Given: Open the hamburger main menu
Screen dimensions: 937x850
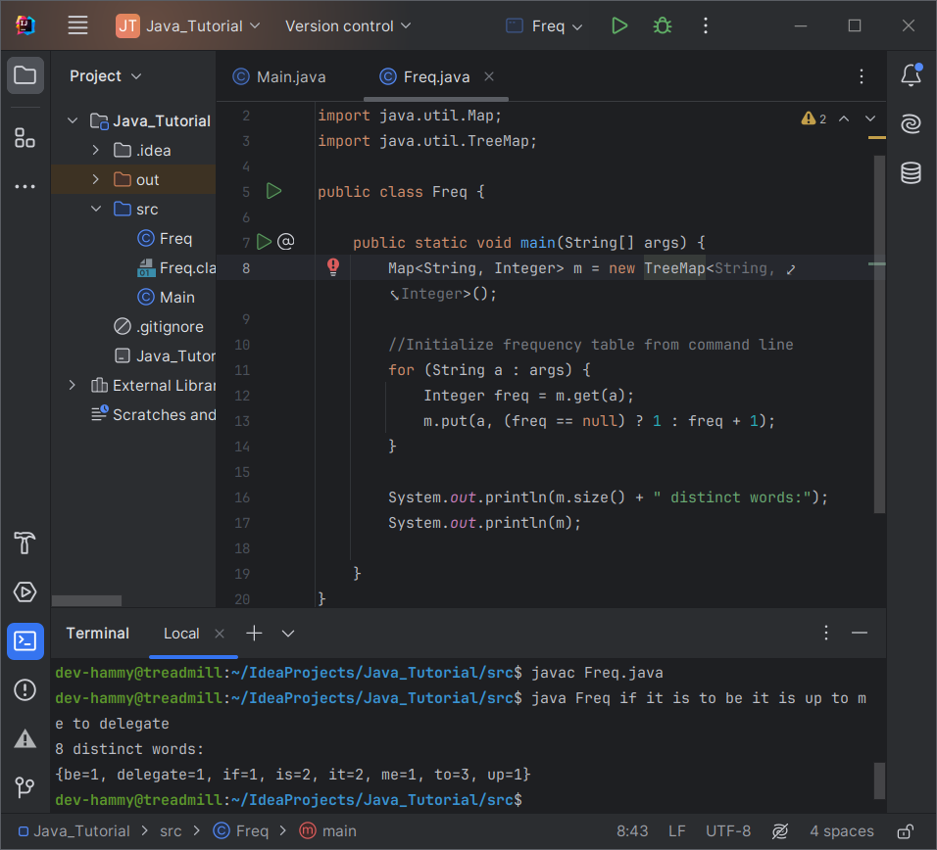Looking at the screenshot, I should 78,26.
